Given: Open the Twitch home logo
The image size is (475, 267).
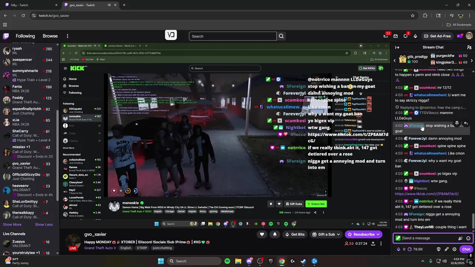Looking at the screenshot, I should click(6, 36).
